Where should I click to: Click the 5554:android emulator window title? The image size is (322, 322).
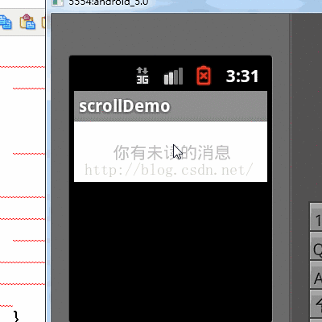click(x=109, y=2)
